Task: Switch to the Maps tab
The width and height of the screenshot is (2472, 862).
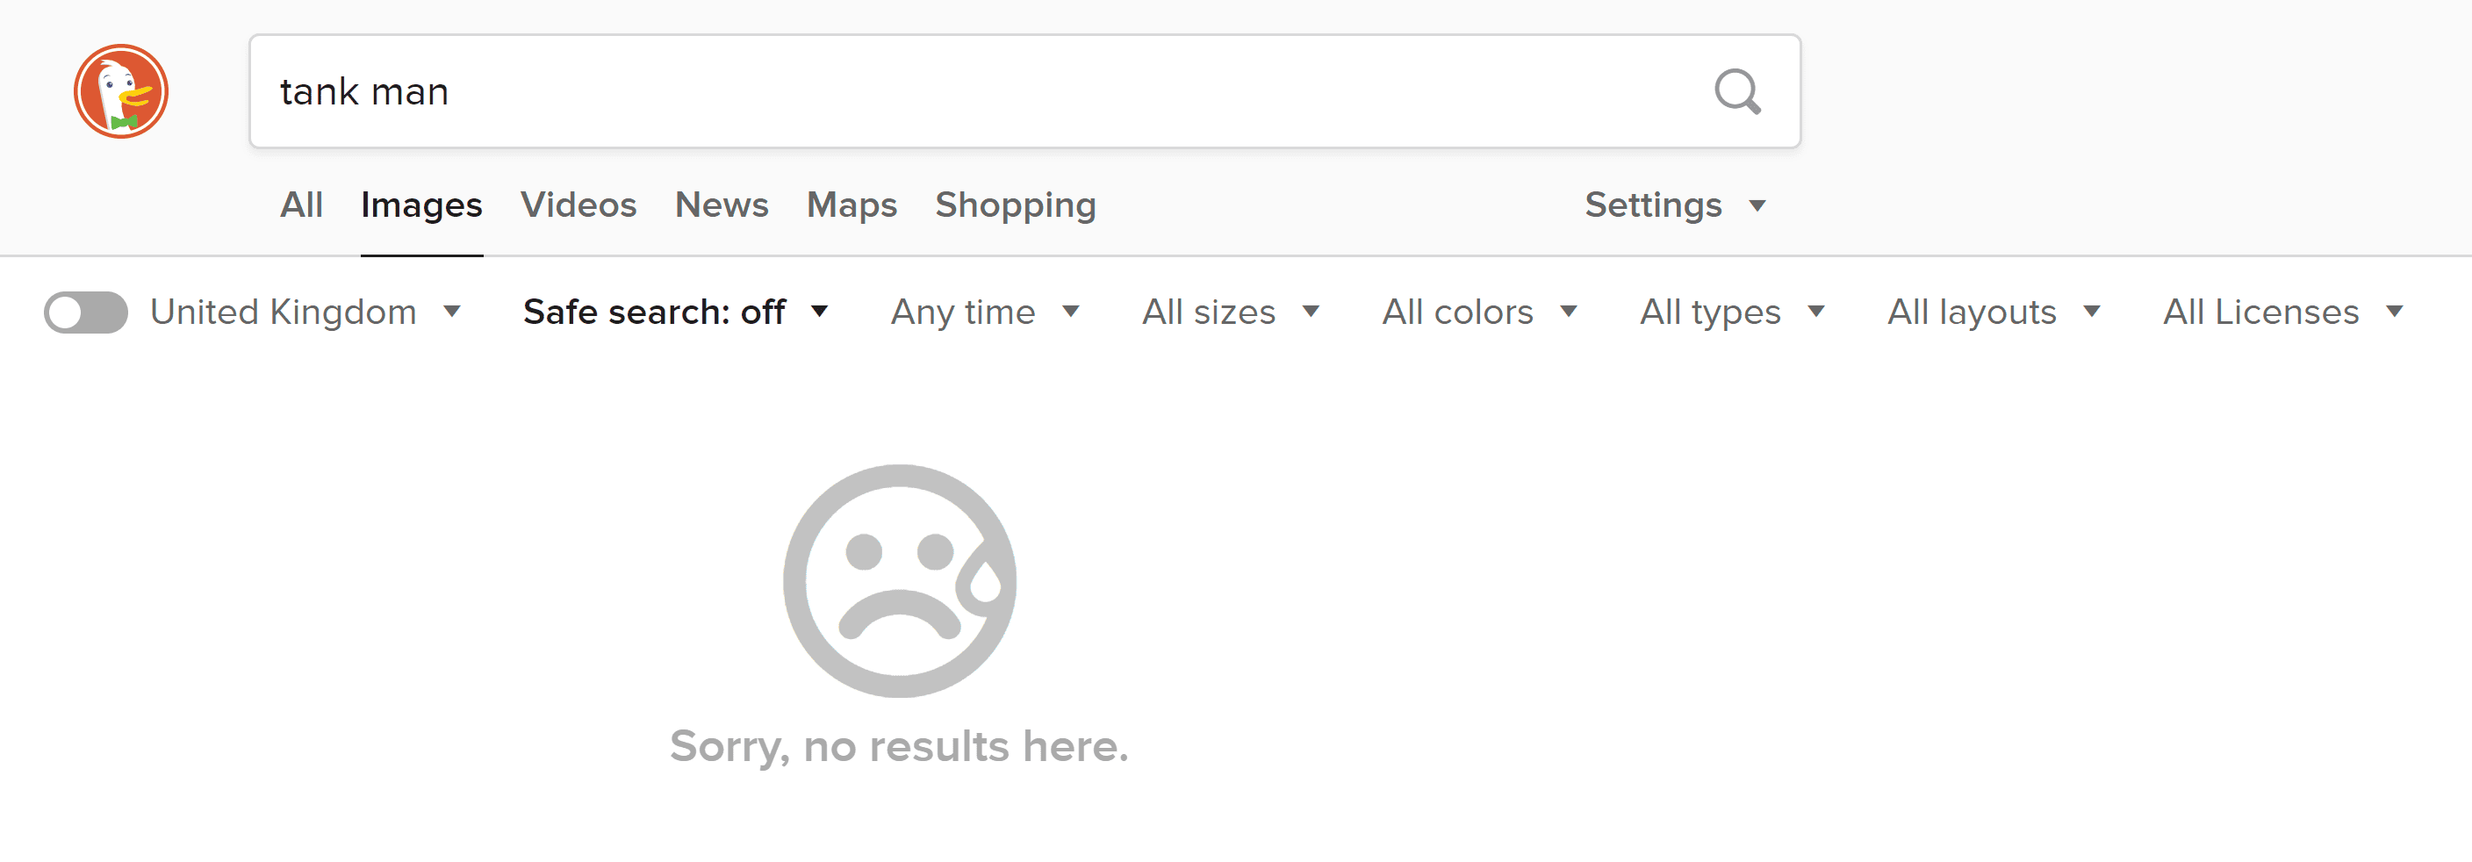Action: [852, 205]
